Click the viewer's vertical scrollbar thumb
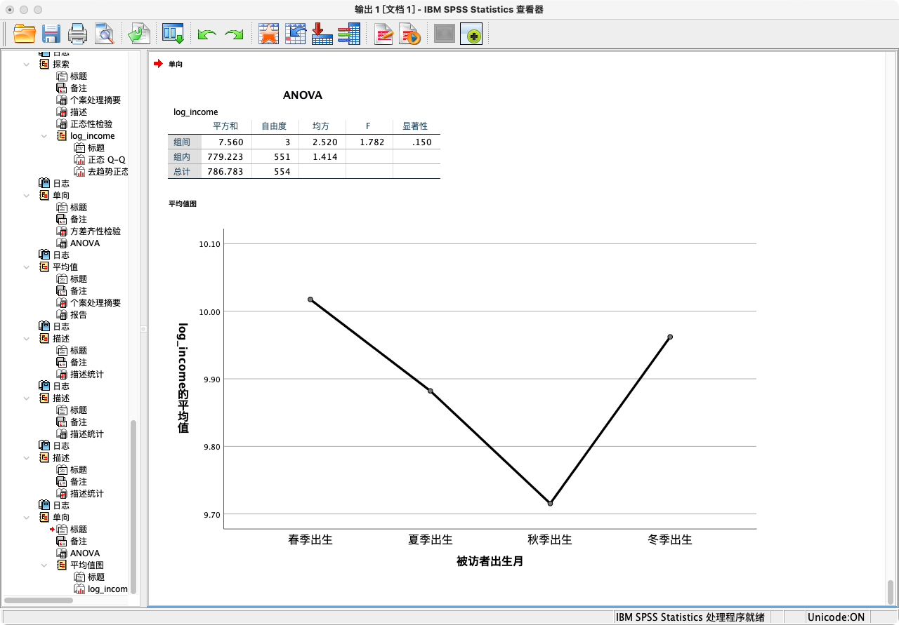Screen dimensions: 899x625 (891, 592)
